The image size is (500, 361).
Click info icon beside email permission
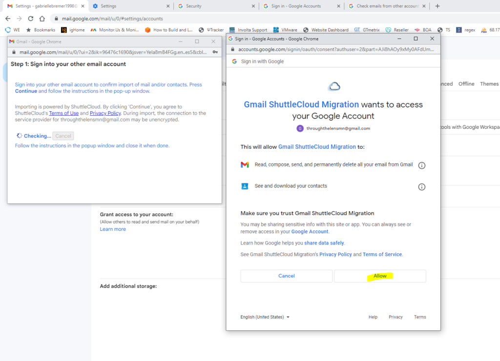tap(422, 165)
